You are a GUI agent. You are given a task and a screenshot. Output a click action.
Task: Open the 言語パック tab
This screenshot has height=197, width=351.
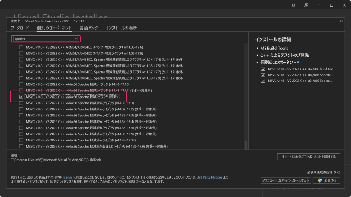coord(89,28)
